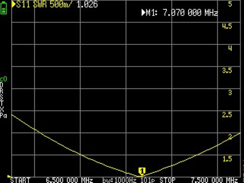Tap the bw:1000Hz bandwidth setting
The width and height of the screenshot is (244, 183).
[120, 180]
